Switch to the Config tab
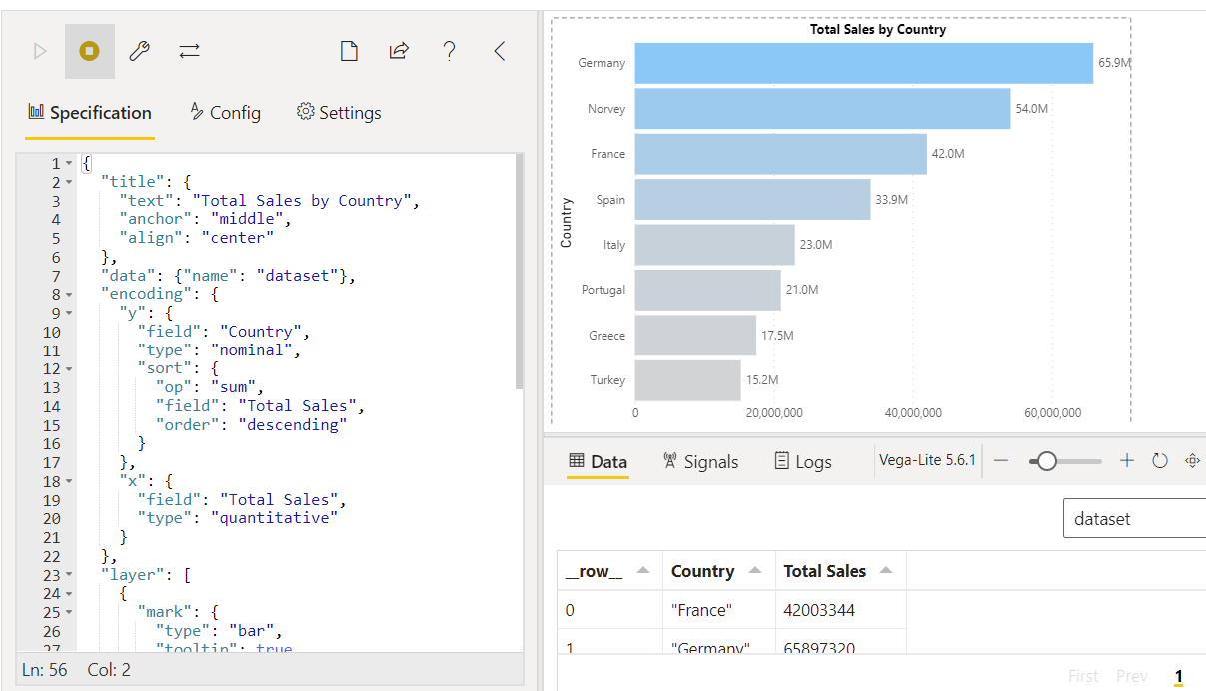 (225, 112)
